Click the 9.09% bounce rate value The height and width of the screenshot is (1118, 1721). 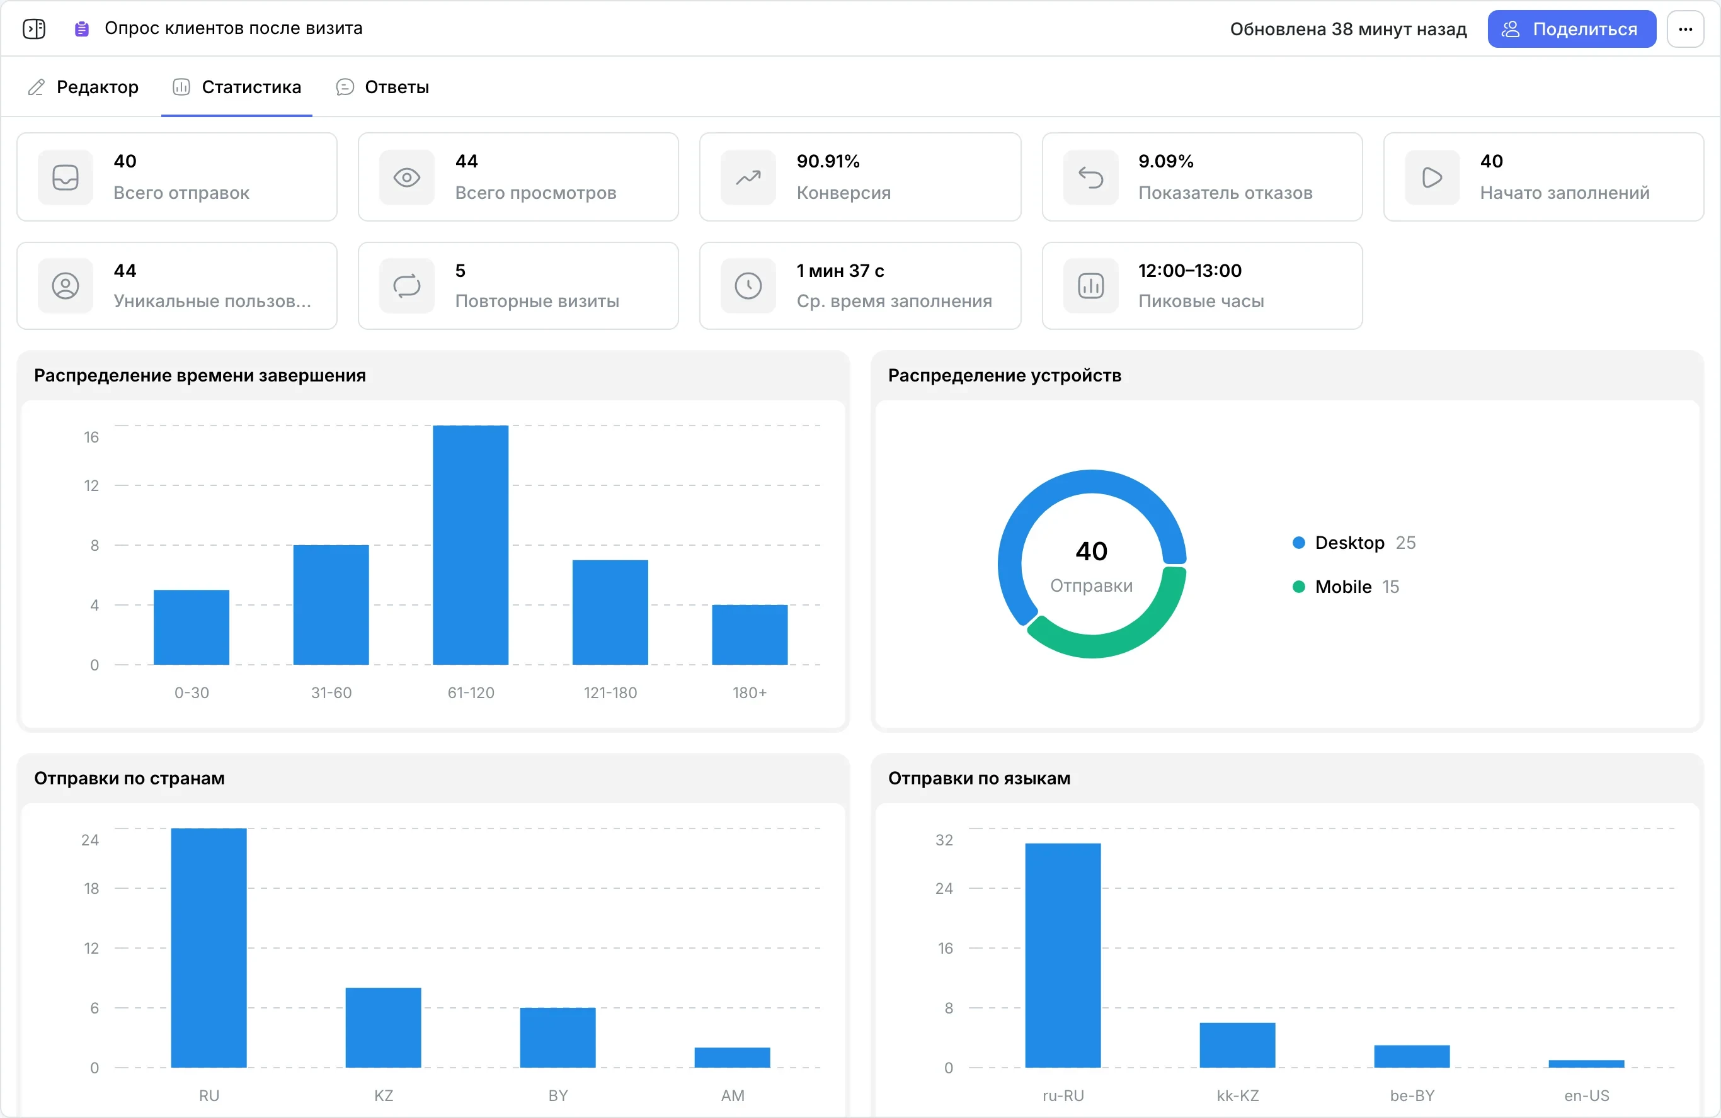tap(1165, 161)
